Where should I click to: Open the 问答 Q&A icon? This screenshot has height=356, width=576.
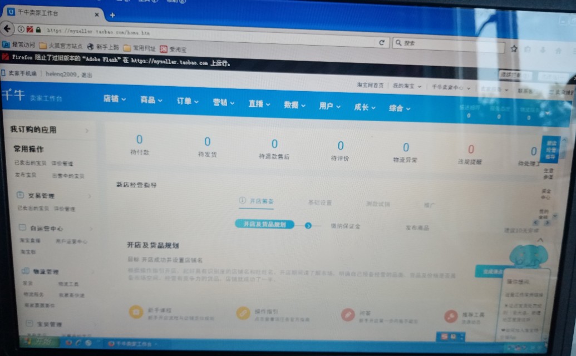pos(348,314)
